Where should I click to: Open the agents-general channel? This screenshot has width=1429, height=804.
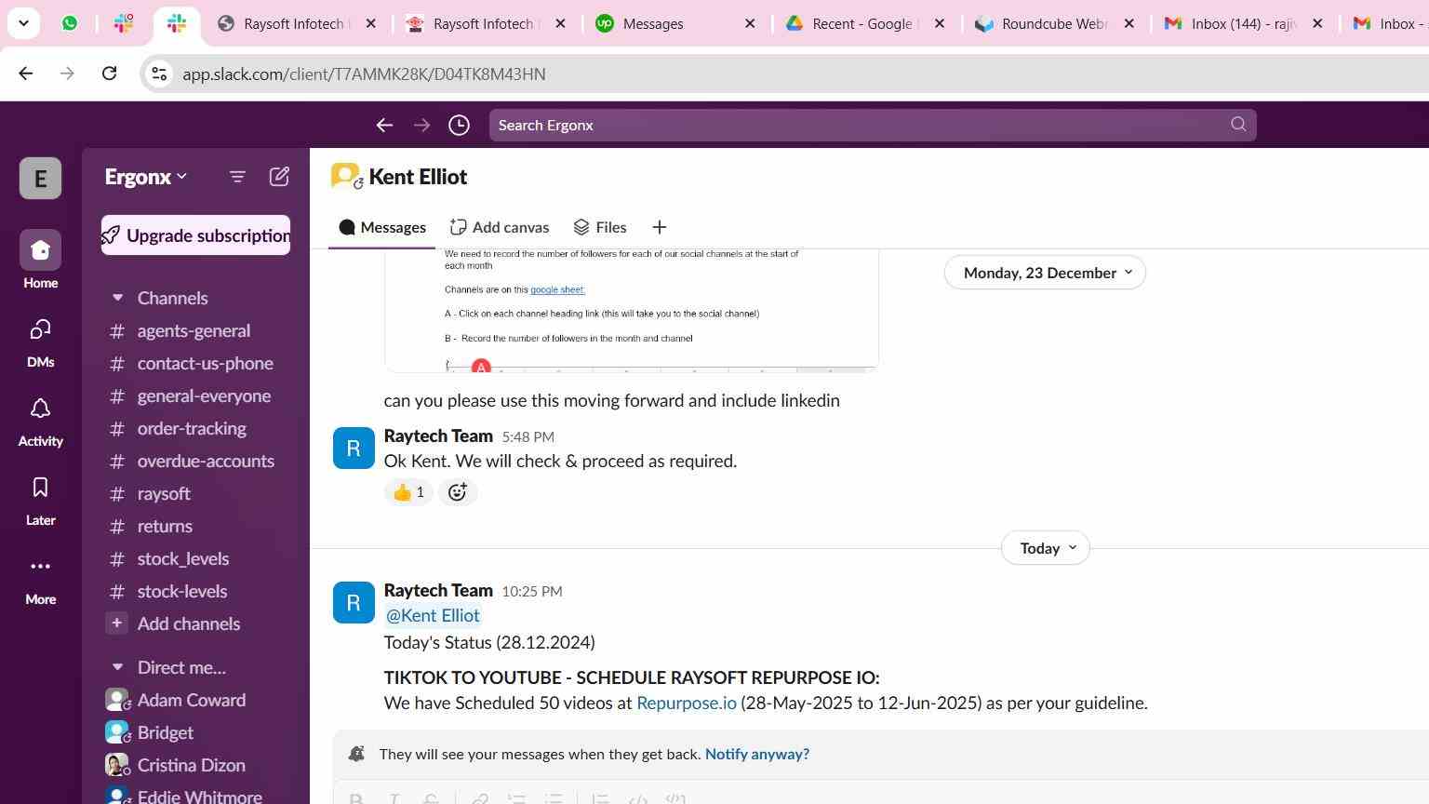pyautogui.click(x=195, y=330)
